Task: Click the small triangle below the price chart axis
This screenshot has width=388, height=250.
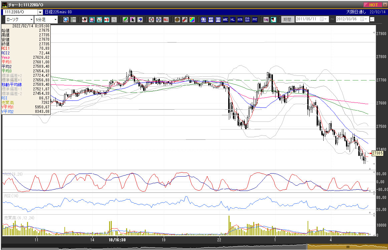Action: (370, 169)
